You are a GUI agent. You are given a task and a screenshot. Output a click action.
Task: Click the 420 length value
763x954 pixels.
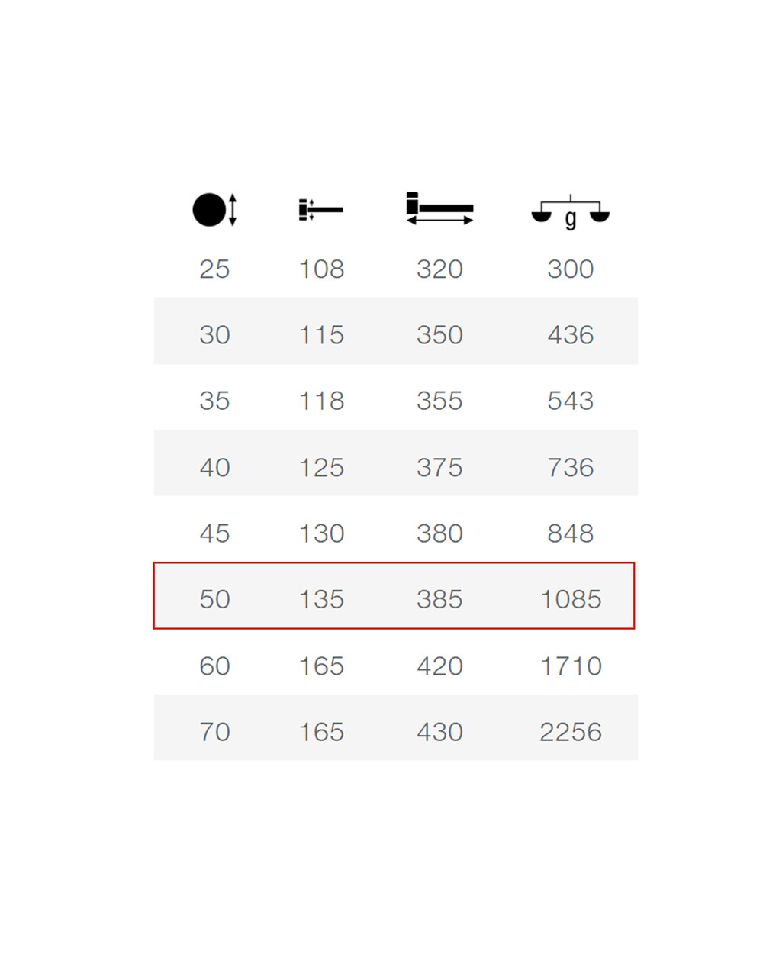click(x=439, y=666)
